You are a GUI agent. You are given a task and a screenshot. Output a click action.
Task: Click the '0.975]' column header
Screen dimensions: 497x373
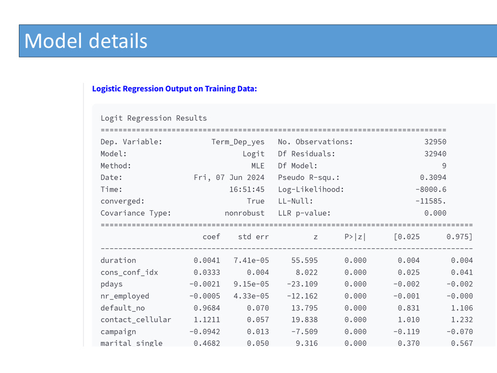[x=460, y=237]
